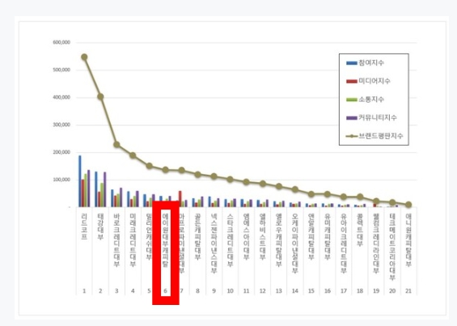Click the 유아이크레디트대부 category label

tap(344, 243)
